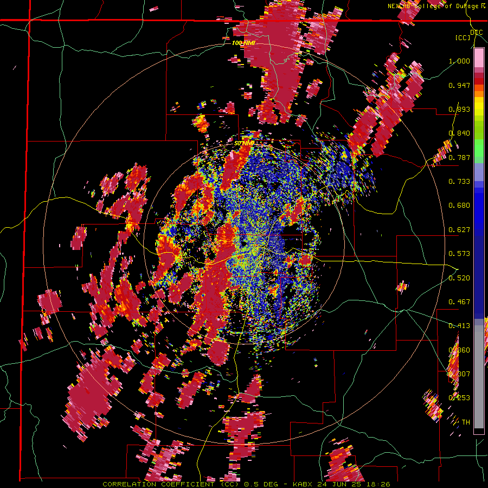Pick the pink top segment of the color bar

[479, 57]
